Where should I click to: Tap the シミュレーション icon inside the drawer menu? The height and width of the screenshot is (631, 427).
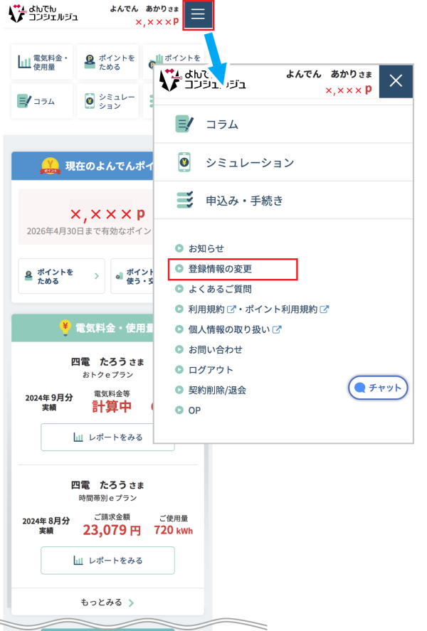182,162
